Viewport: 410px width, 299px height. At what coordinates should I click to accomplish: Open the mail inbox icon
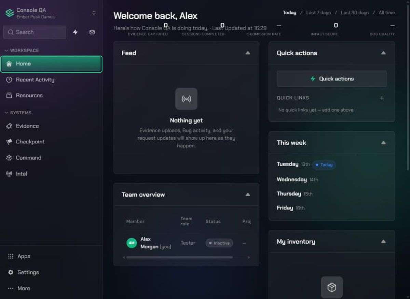92,32
